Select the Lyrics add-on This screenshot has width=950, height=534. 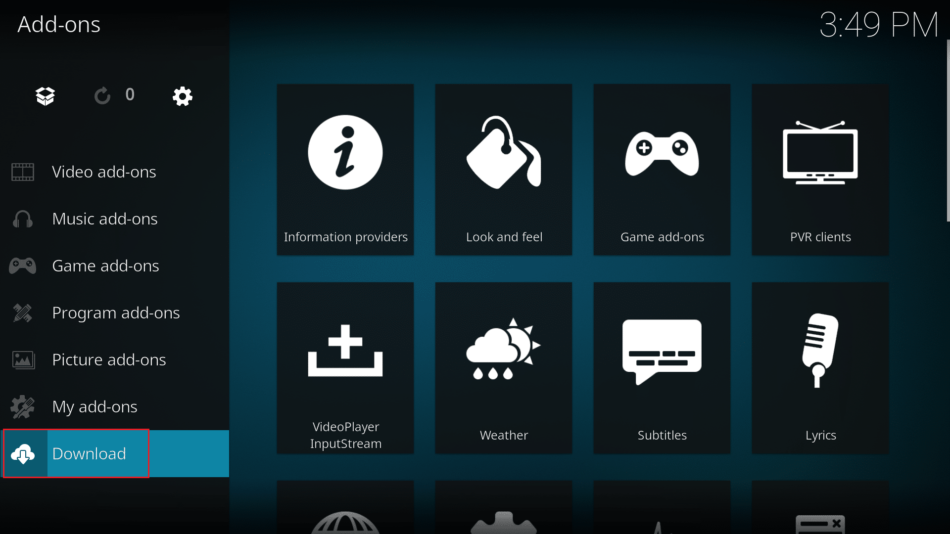(820, 367)
